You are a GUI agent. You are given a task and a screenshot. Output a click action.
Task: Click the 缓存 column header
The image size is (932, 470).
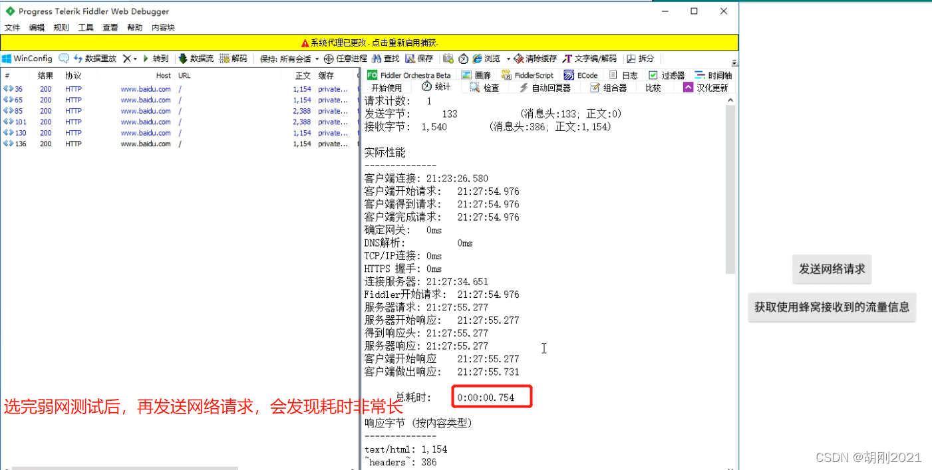(326, 76)
